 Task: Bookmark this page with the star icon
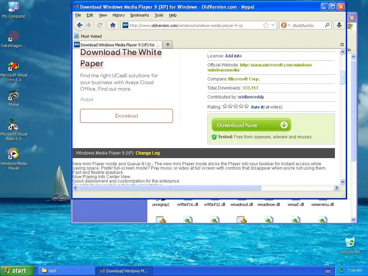pos(266,26)
